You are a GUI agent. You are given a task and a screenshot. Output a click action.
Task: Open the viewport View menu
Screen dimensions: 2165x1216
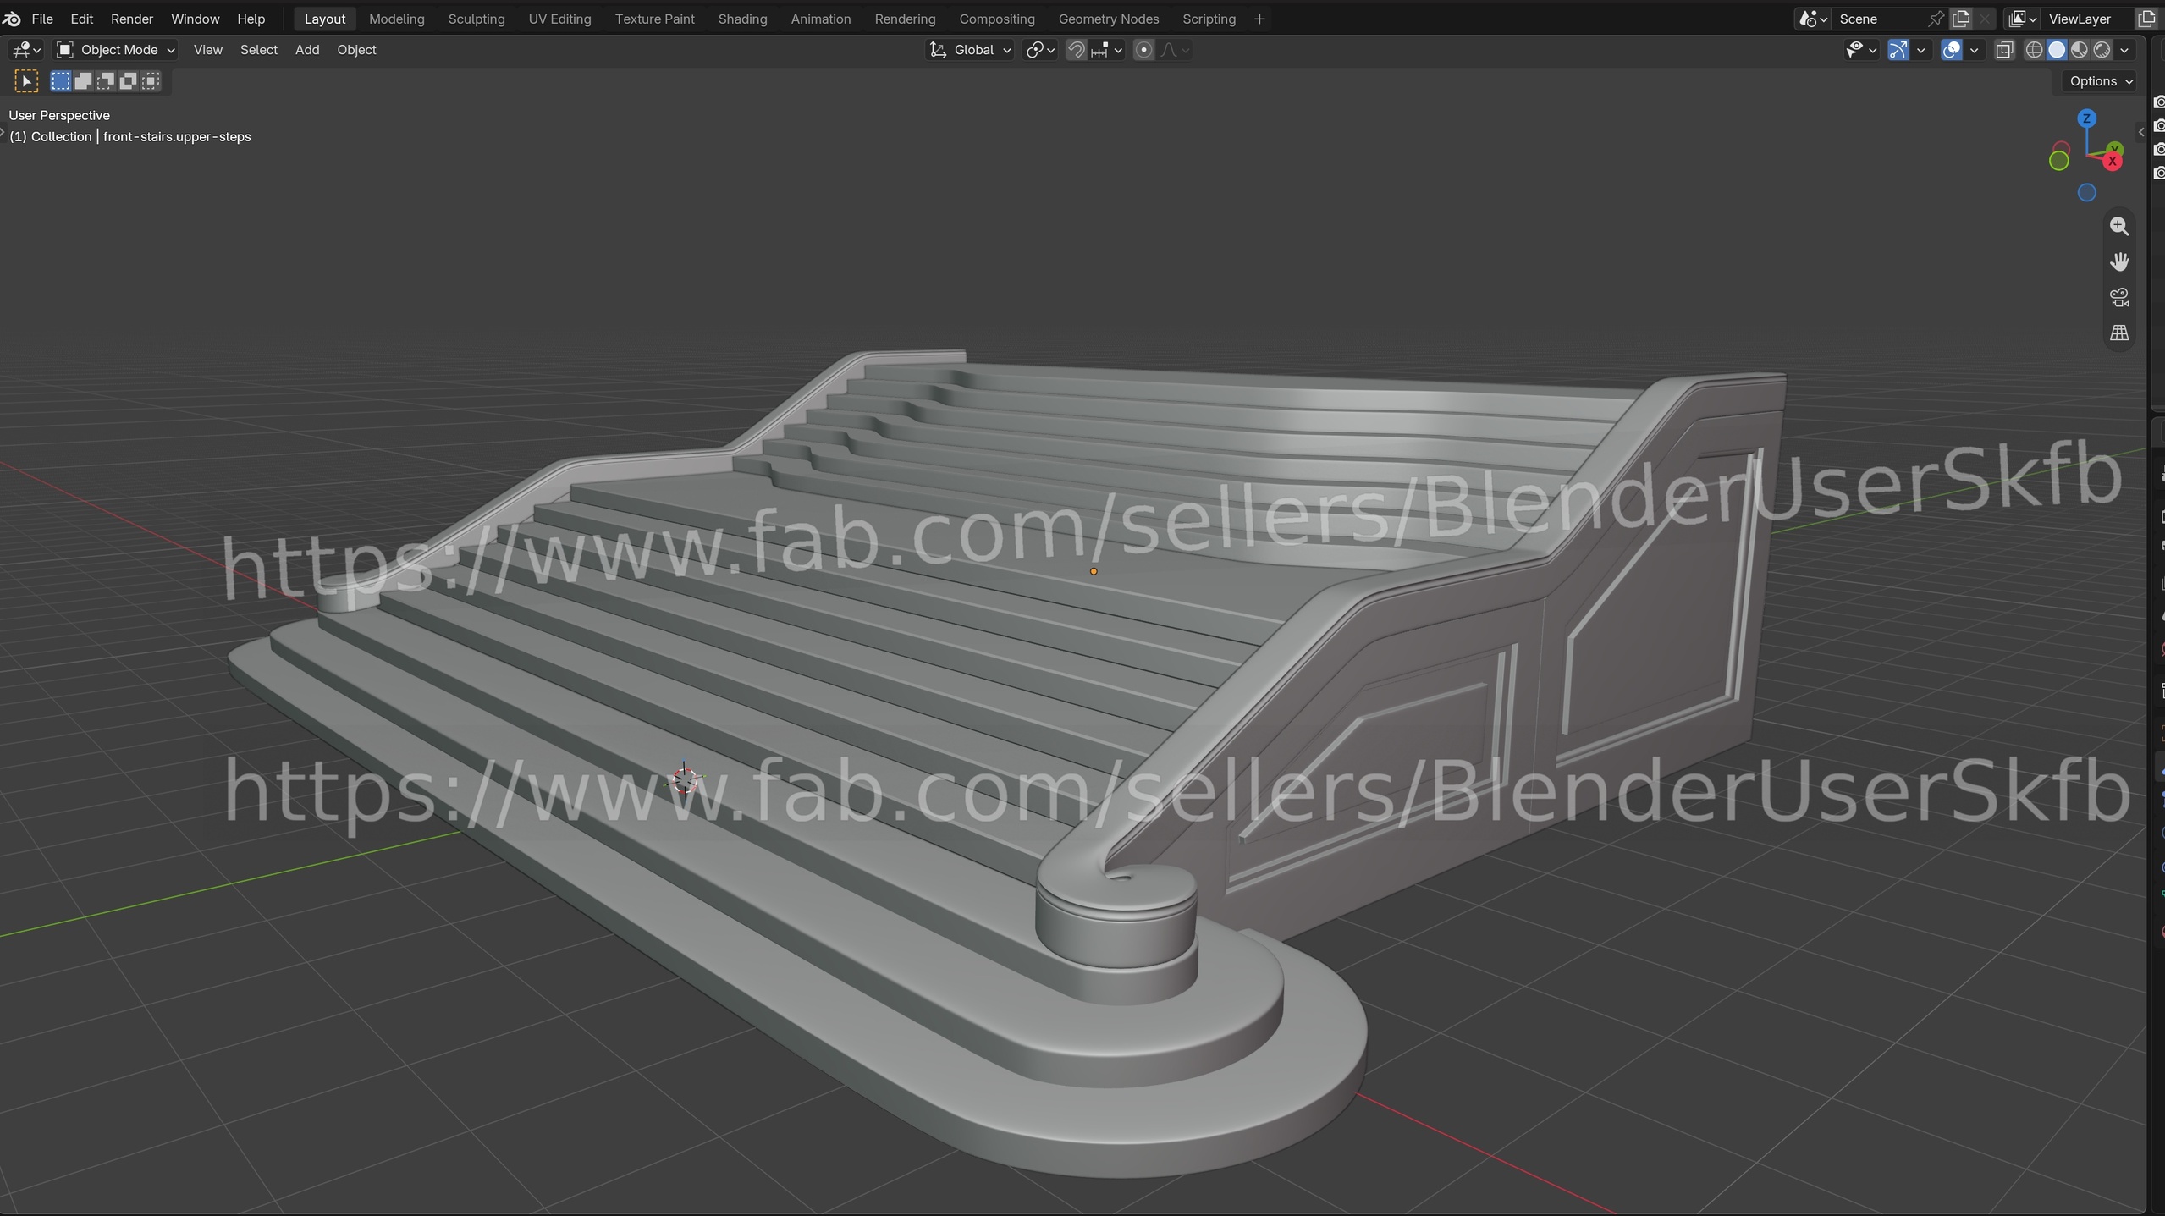208,50
